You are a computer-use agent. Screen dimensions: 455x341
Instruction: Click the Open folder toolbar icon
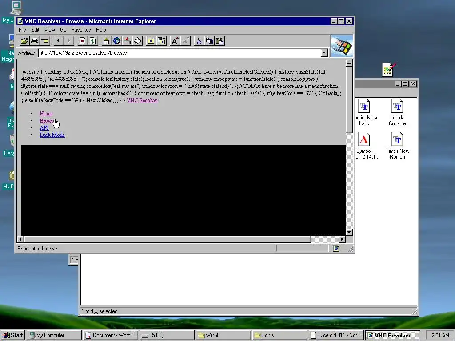pyautogui.click(x=24, y=41)
